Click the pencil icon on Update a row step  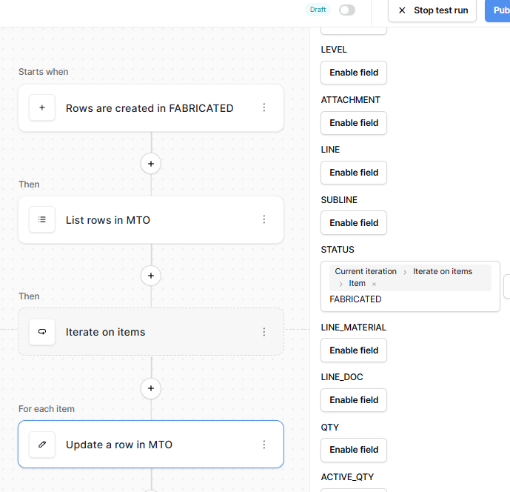[x=42, y=445]
